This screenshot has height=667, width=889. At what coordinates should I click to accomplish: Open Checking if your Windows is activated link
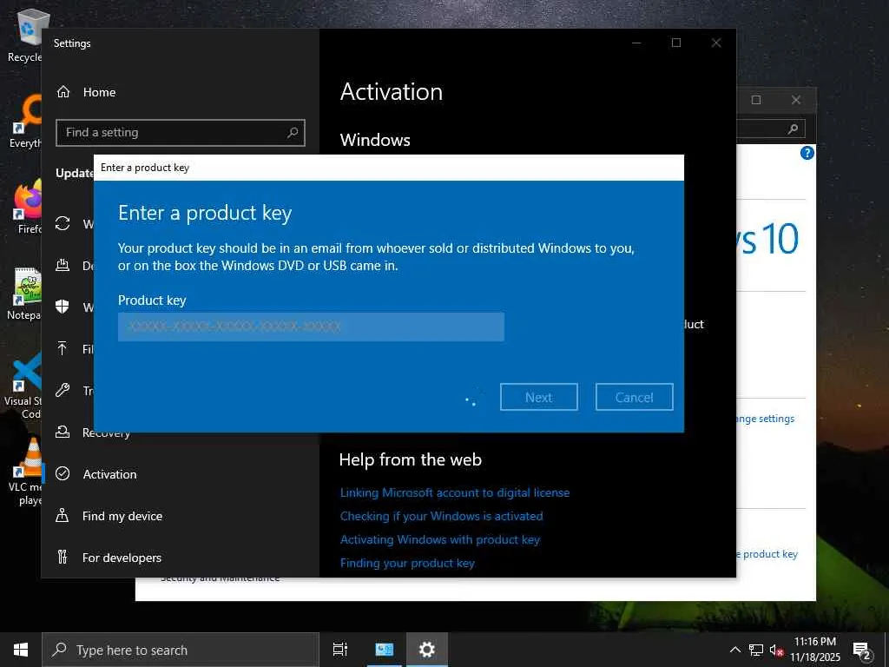(x=441, y=516)
